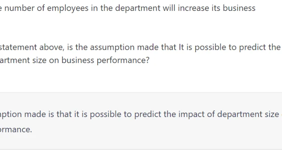The image size is (282, 150).
Task: Click "predict the" ending the question's first line
Action: point(260,48)
